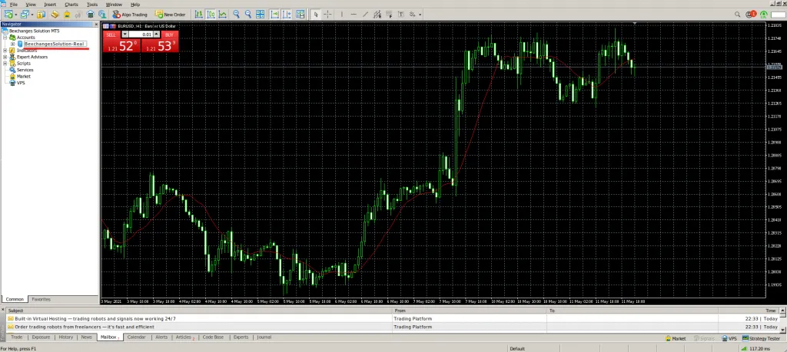787x352 pixels.
Task: Expand the BexchangesSolution-Real account node
Action: (x=12, y=44)
